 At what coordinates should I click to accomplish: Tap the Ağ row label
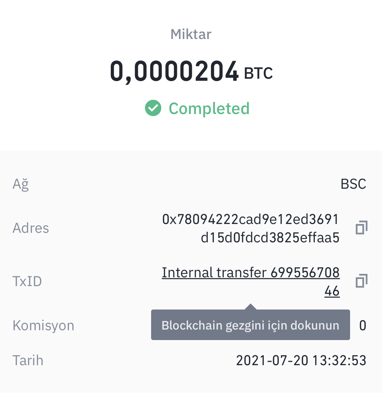[21, 184]
